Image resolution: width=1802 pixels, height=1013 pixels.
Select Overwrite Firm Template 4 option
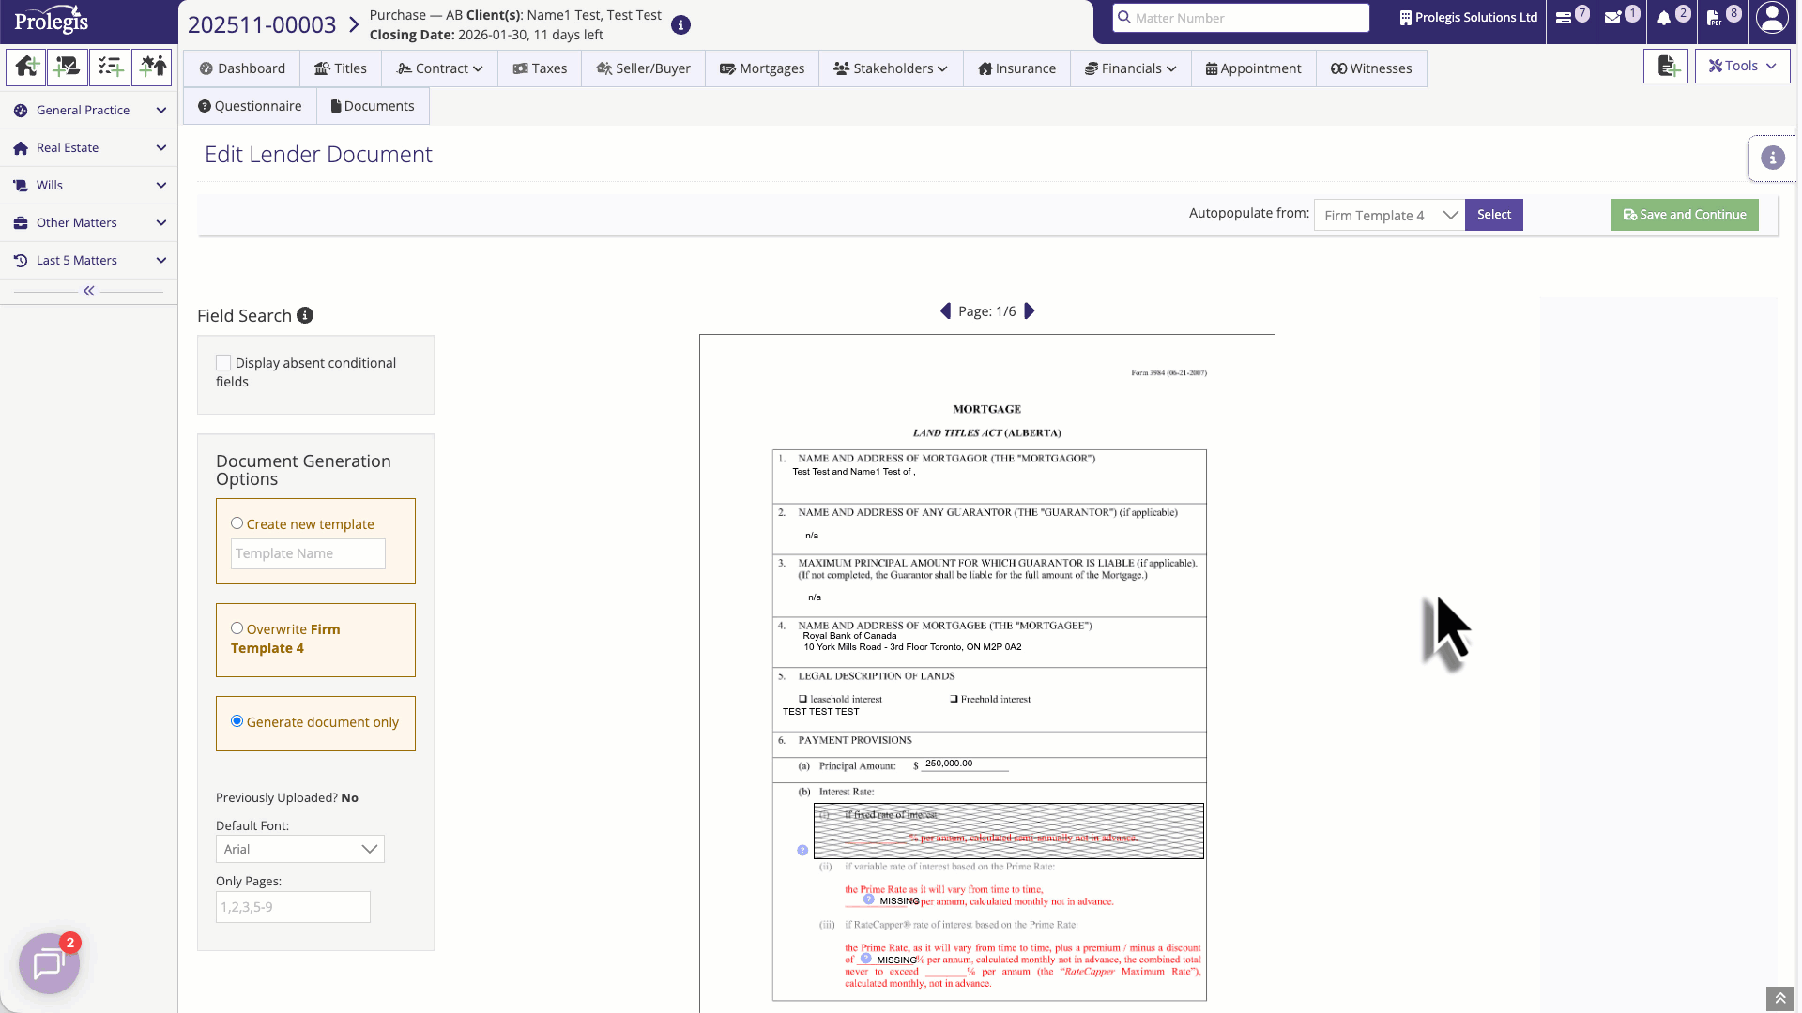click(237, 629)
